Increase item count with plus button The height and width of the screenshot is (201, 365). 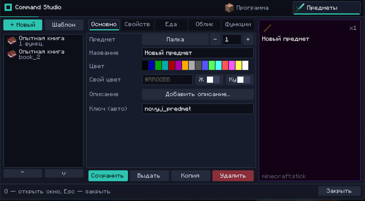click(248, 40)
